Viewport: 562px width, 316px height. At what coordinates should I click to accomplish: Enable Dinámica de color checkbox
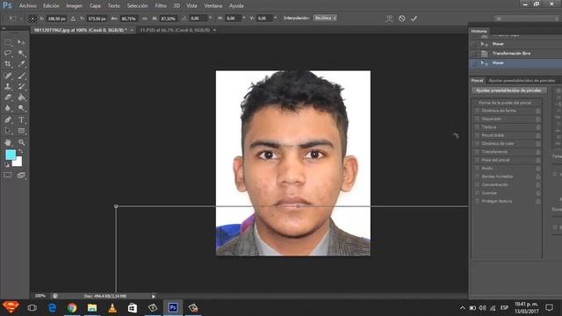tap(477, 144)
